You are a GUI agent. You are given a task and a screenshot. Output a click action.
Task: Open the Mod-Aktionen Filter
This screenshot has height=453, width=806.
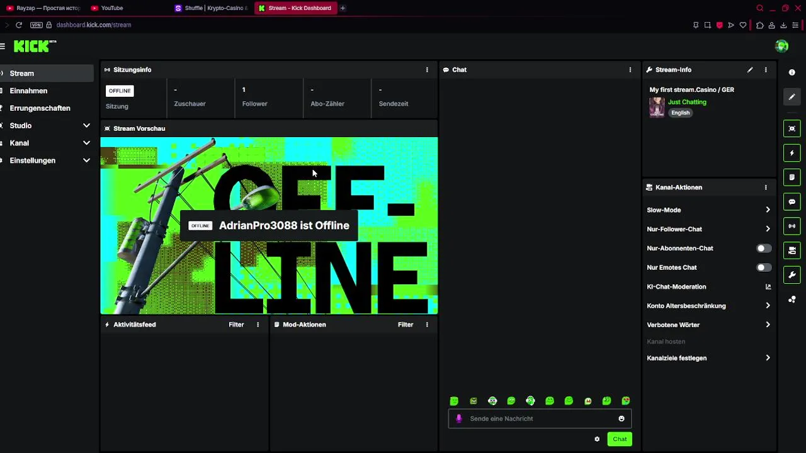coord(406,325)
